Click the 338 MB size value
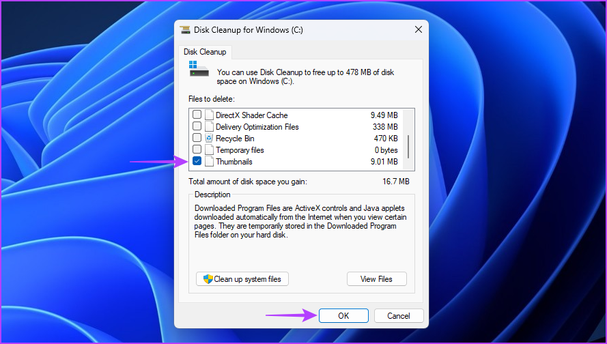 385,127
